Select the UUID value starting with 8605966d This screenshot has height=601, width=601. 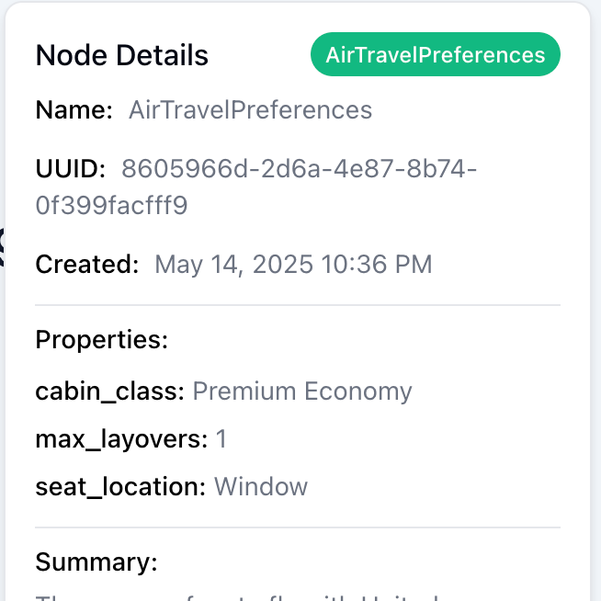(x=299, y=169)
